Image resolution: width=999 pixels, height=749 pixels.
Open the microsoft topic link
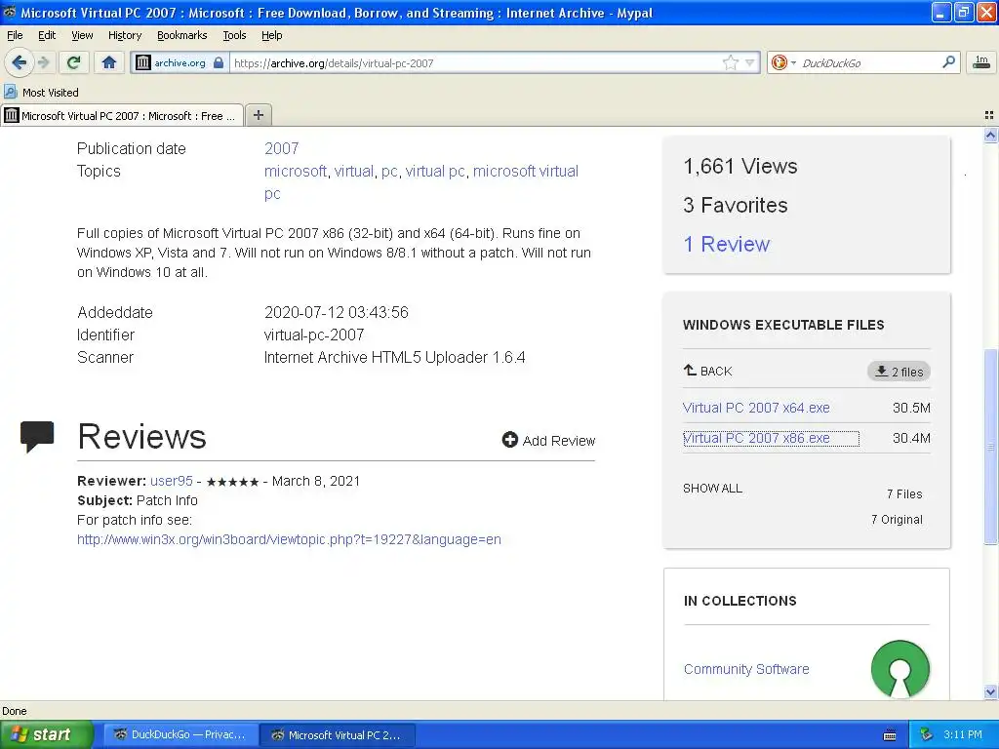[295, 172]
